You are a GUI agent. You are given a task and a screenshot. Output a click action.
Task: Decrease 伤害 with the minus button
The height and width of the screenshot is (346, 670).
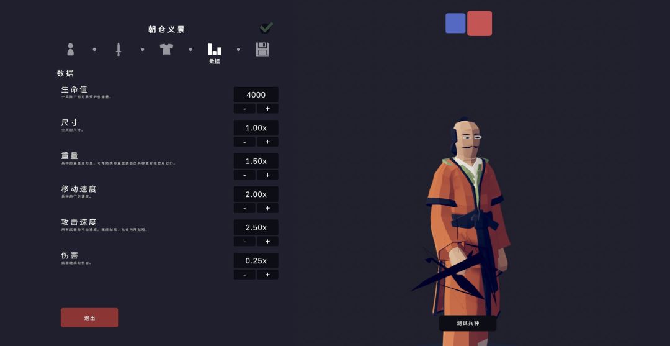(244, 274)
